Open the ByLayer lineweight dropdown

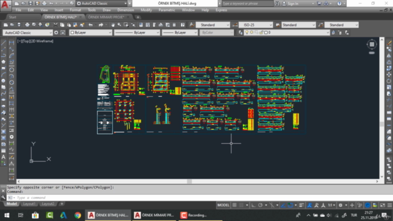click(x=180, y=33)
